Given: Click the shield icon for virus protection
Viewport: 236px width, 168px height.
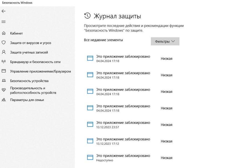Looking at the screenshot, I should click(4, 43).
